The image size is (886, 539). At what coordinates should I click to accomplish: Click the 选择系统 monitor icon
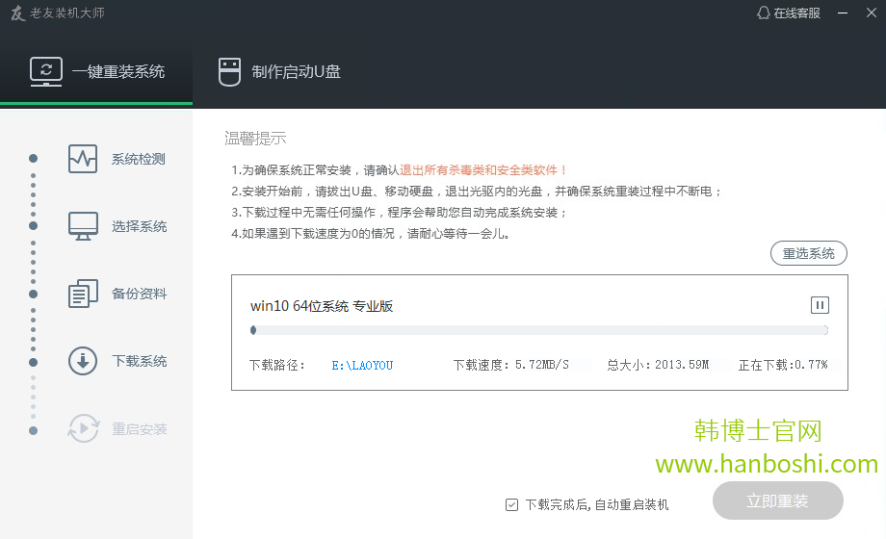coord(83,226)
